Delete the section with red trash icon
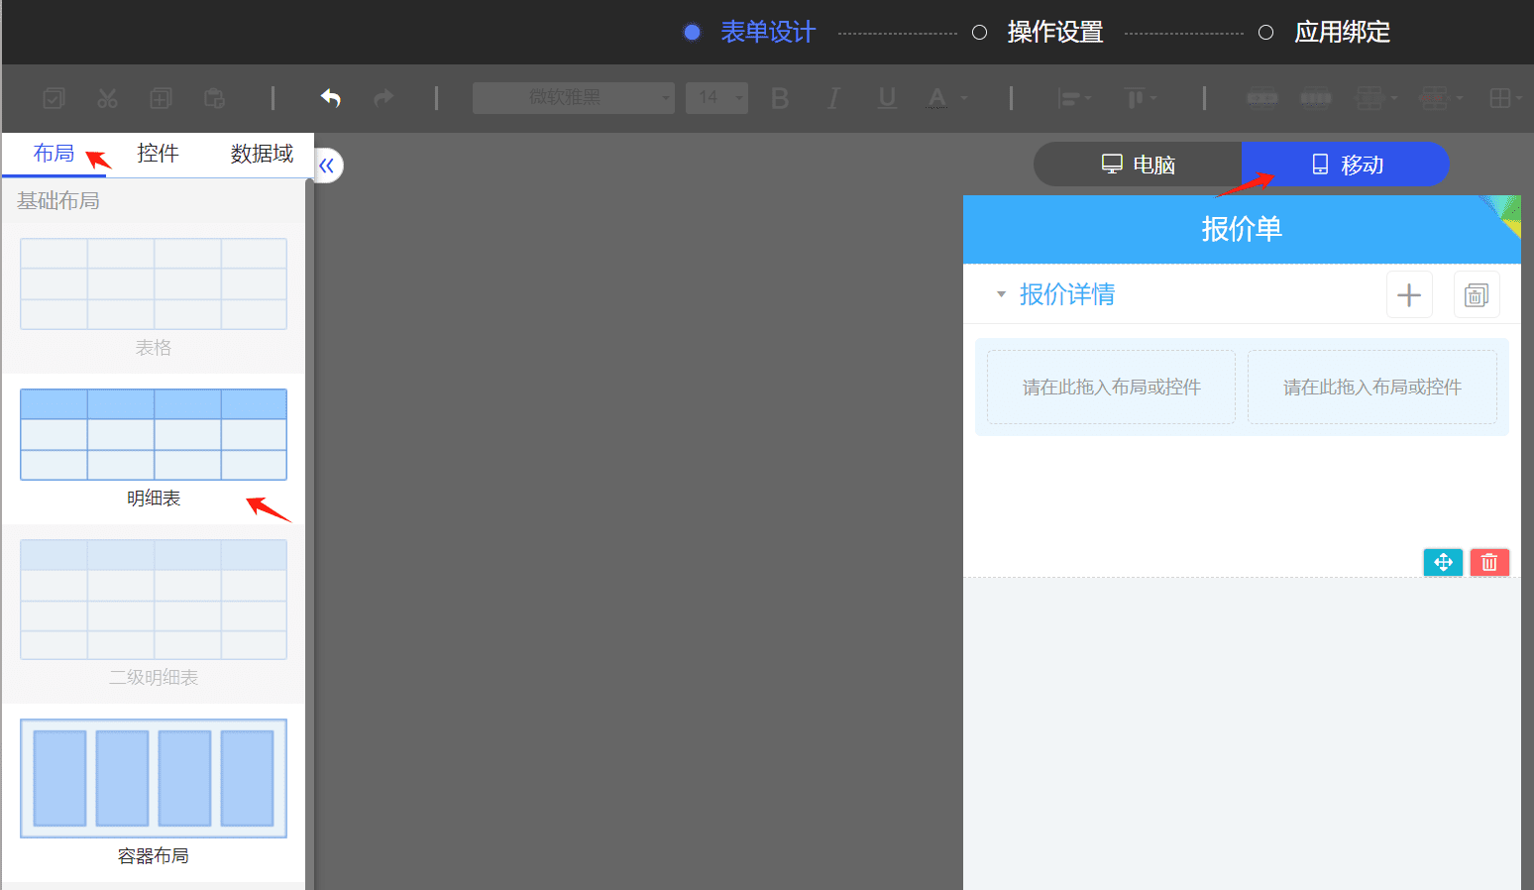The width and height of the screenshot is (1534, 890). click(1489, 562)
